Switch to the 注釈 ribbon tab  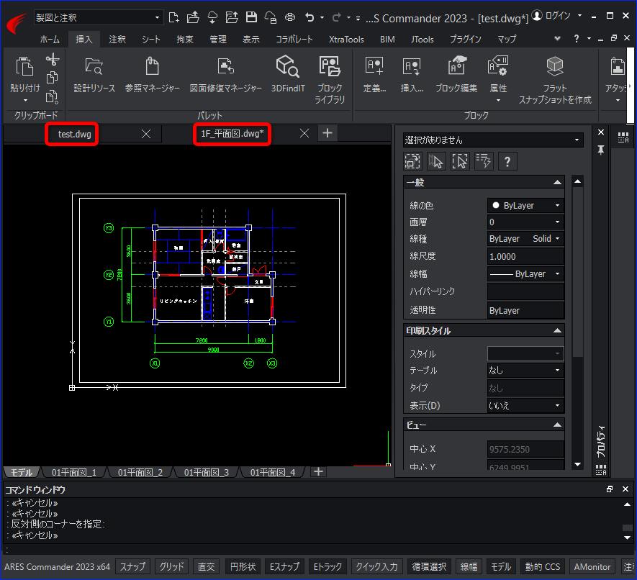tap(117, 40)
